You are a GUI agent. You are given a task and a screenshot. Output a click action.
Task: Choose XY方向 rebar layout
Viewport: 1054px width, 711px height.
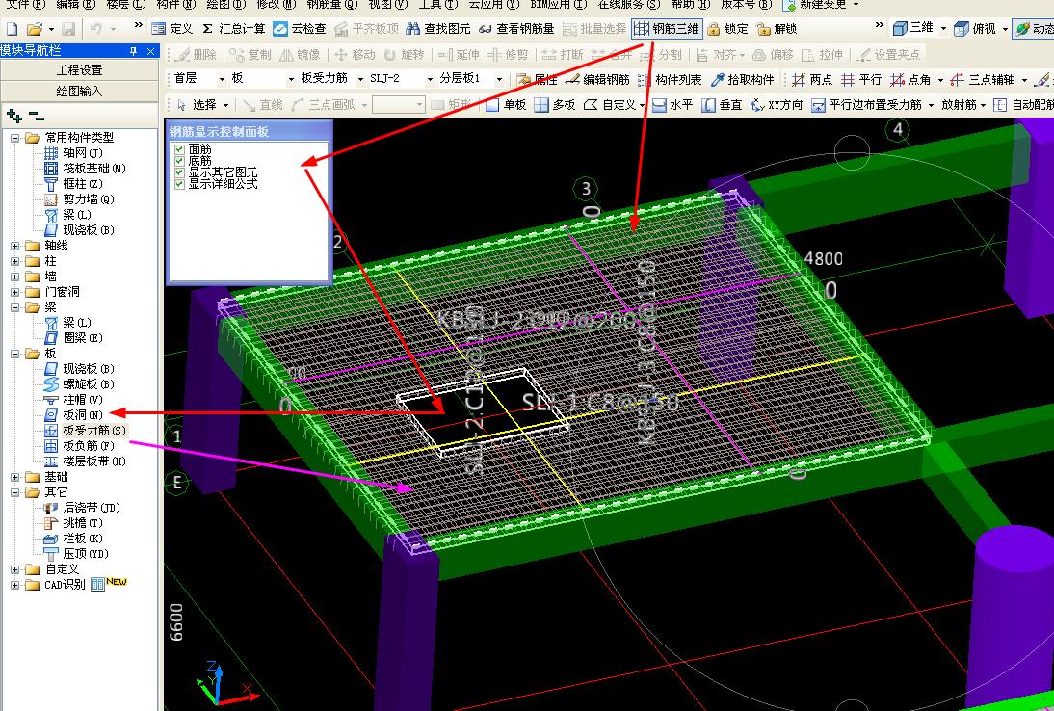[777, 105]
